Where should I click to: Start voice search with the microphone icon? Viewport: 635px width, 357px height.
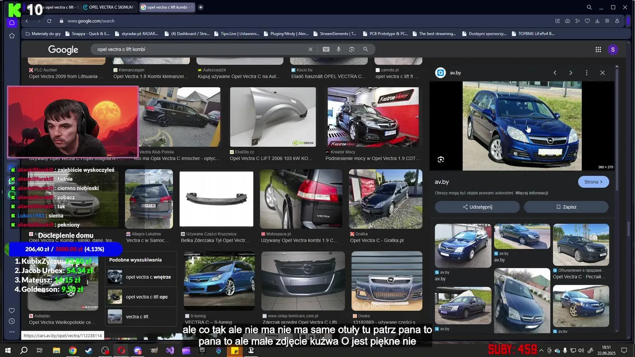(339, 49)
